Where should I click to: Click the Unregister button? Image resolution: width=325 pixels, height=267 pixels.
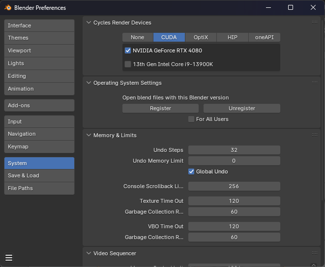pos(242,108)
